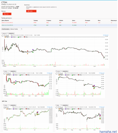The height and width of the screenshot is (133, 118).
Task: Click the Цена column header
Action: [x=74, y=21]
